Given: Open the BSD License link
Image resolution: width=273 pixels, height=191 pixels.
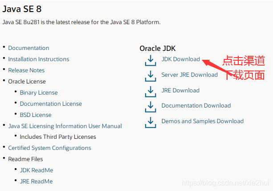Looking at the screenshot, I should point(36,115).
